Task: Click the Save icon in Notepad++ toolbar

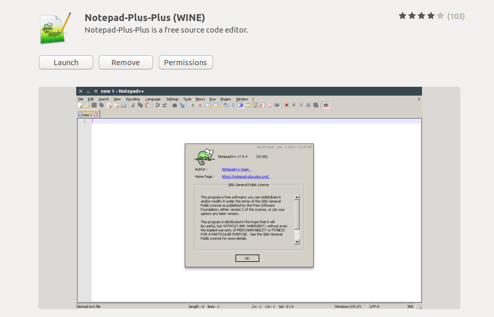Action: [94, 105]
